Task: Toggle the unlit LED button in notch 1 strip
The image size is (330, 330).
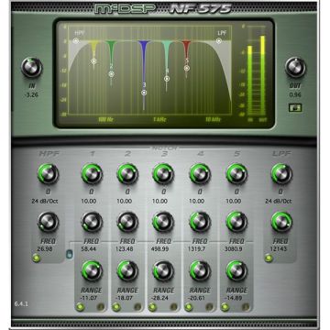Action: coord(101,307)
